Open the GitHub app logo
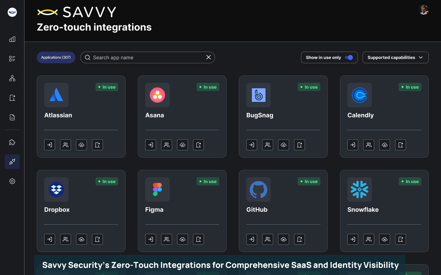Viewport: 441px width, 275px height. (259, 189)
